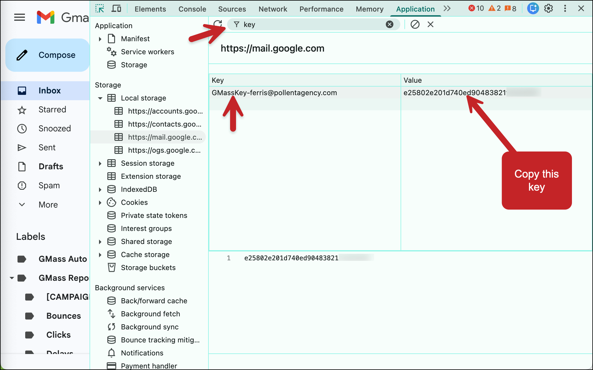Clear the filter text with X icon
593x370 pixels.
pyautogui.click(x=390, y=25)
